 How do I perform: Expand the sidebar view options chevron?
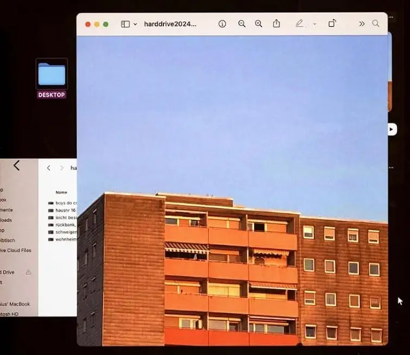(x=135, y=24)
